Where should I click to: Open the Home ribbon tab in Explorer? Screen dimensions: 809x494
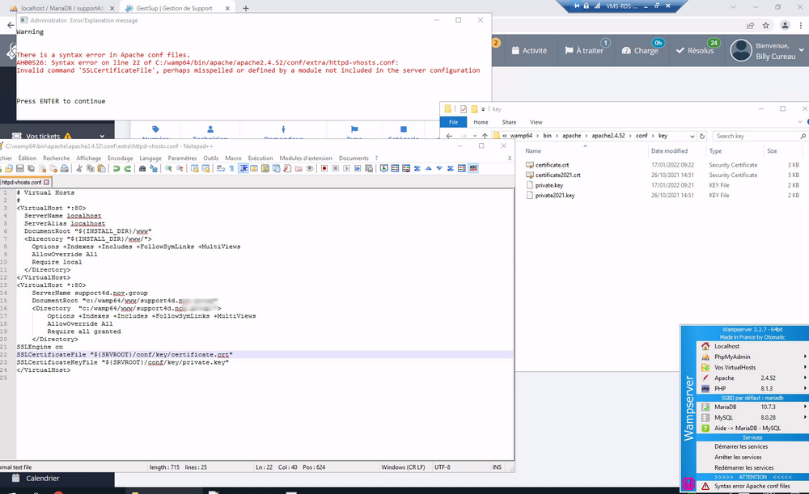pos(481,122)
